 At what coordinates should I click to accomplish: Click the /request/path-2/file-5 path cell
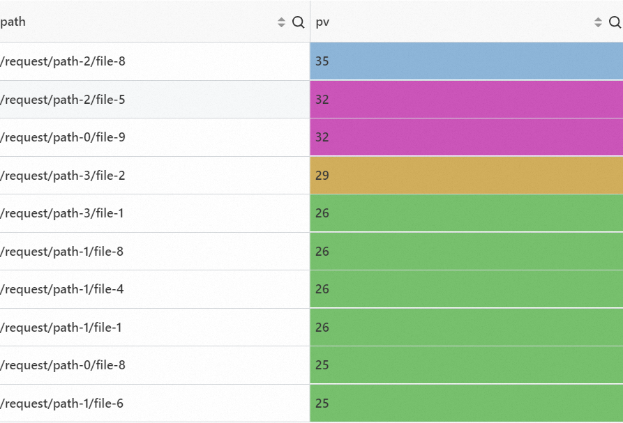pos(63,100)
